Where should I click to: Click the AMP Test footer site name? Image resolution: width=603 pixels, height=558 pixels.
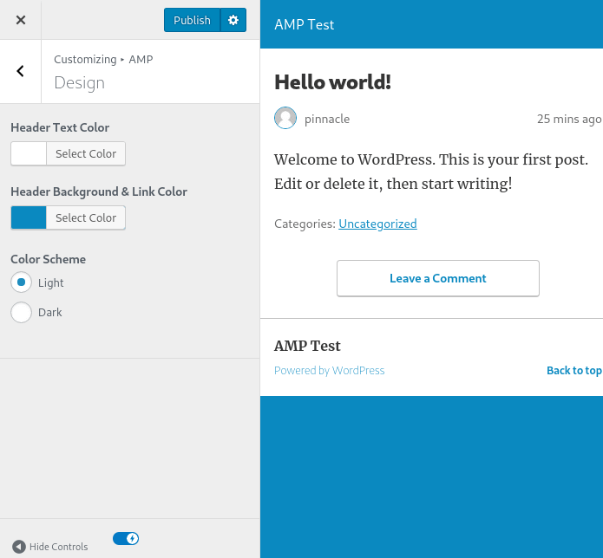pos(307,346)
